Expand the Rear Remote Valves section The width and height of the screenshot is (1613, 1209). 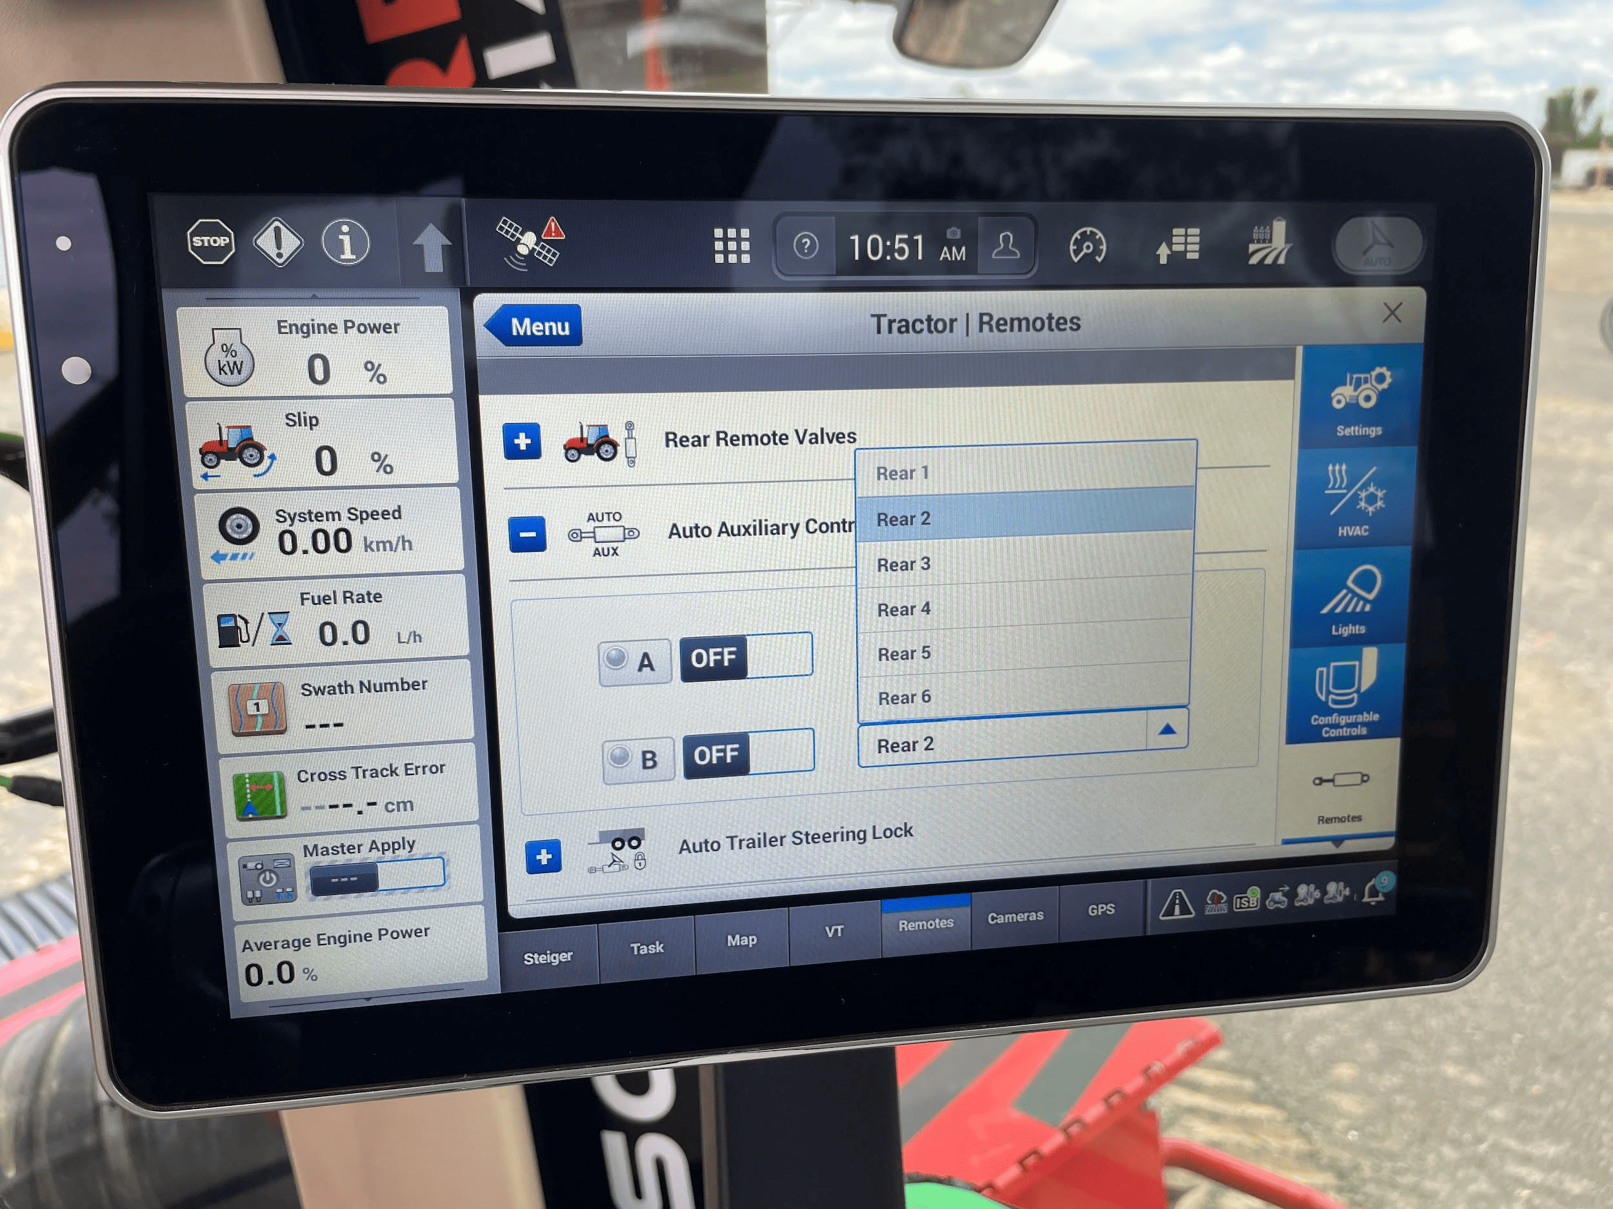pos(522,441)
